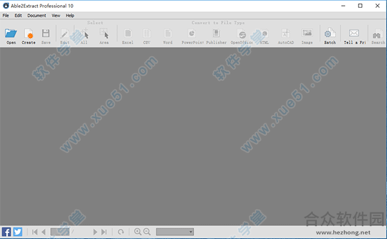Go to the next page

pyautogui.click(x=95, y=232)
